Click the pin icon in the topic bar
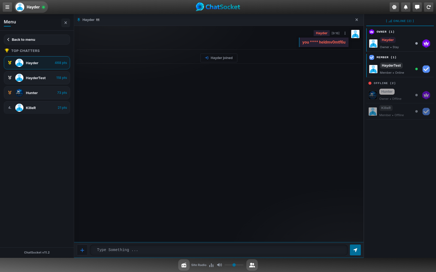 (x=79, y=20)
